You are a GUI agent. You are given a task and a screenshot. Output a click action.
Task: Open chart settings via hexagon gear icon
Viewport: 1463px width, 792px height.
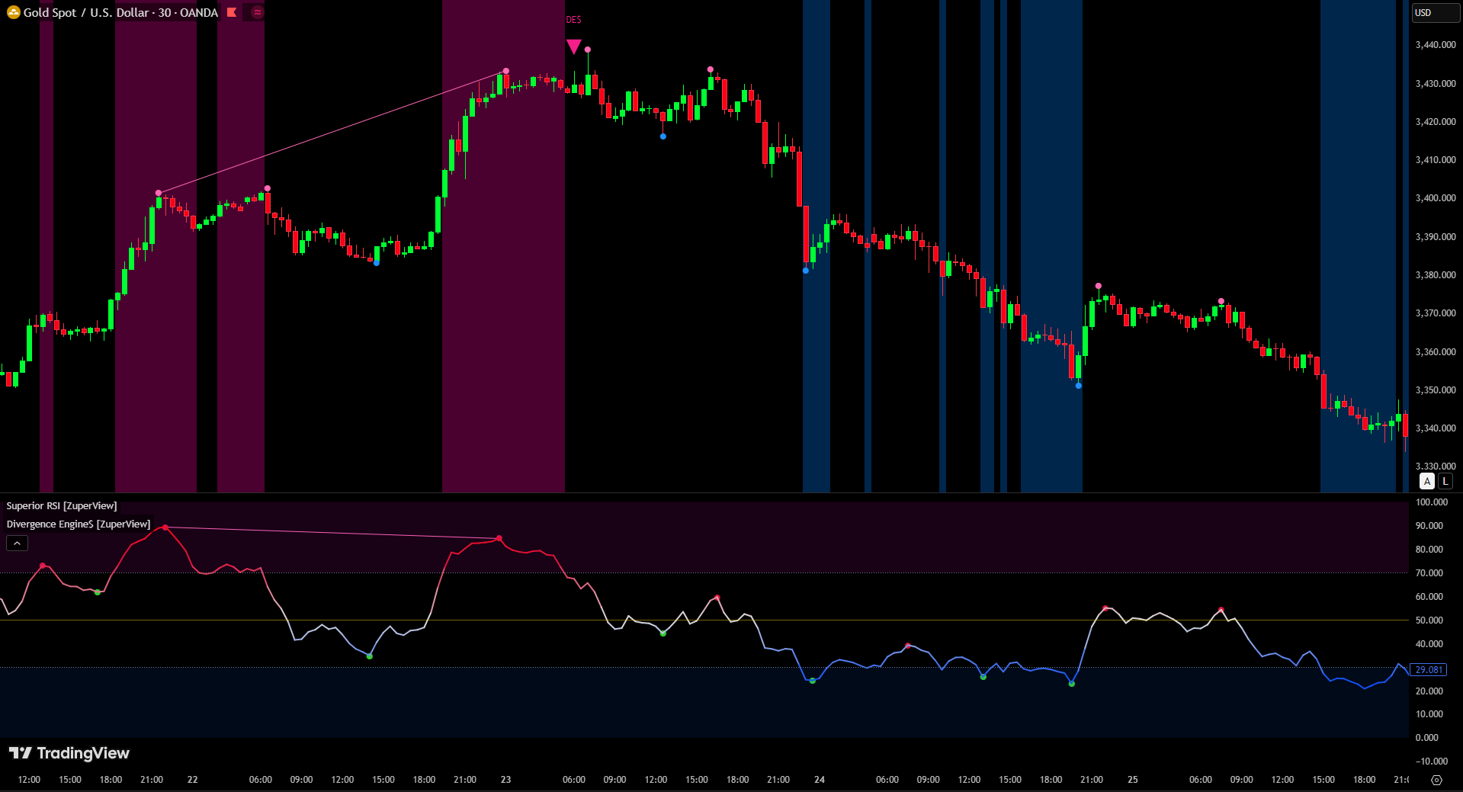1436,780
